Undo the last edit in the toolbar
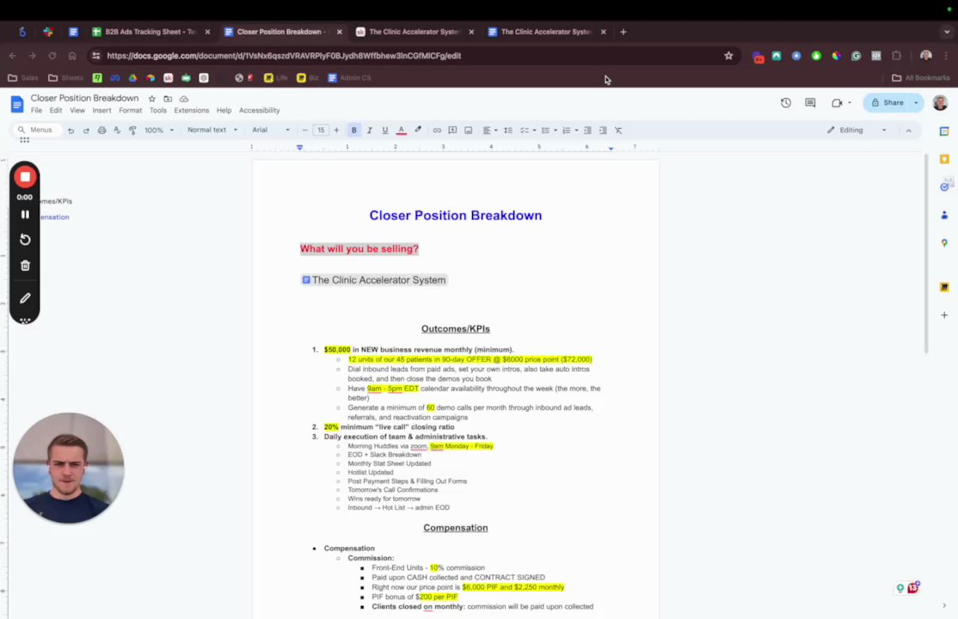Screen dimensions: 958x619 71,130
